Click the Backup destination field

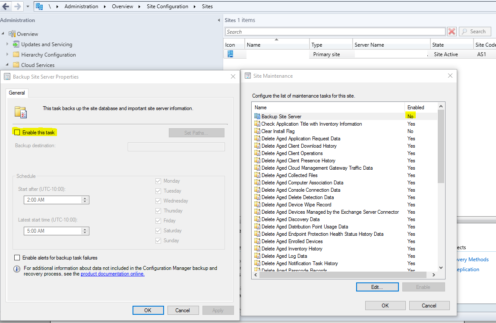[176, 147]
